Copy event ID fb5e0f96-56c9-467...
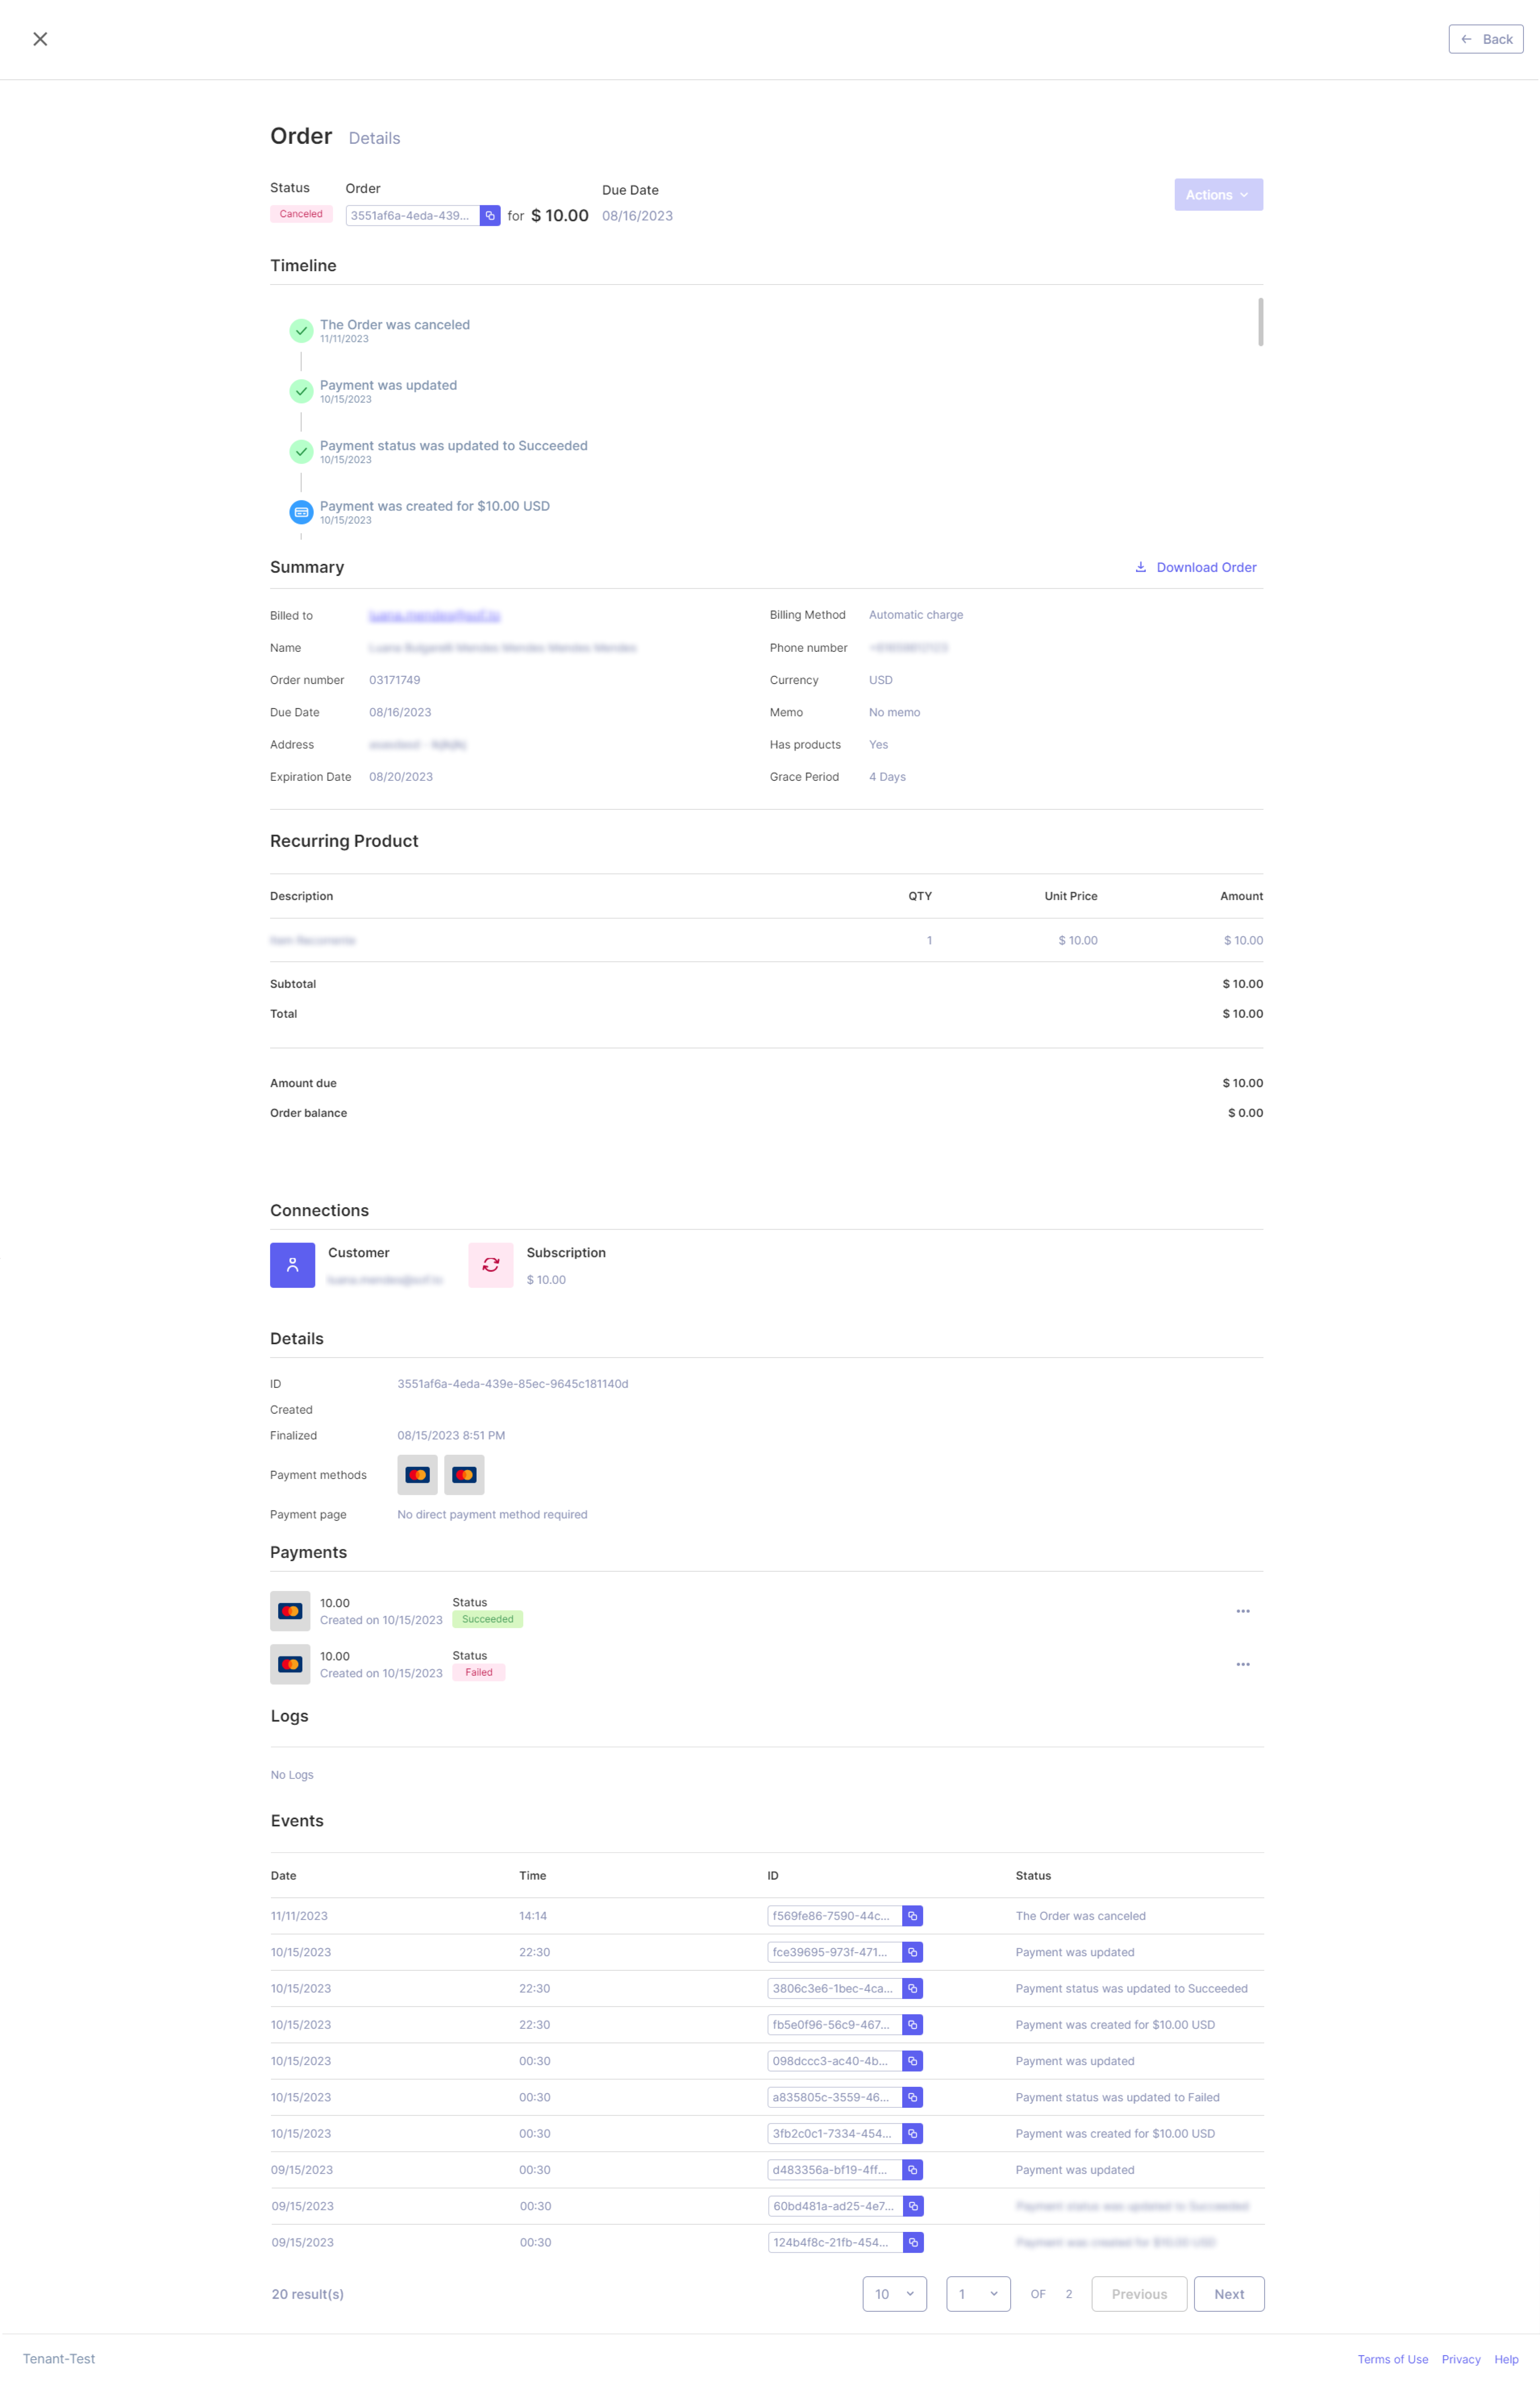This screenshot has width=1540, height=2381. click(x=912, y=2025)
